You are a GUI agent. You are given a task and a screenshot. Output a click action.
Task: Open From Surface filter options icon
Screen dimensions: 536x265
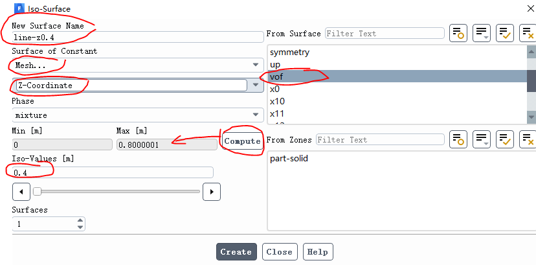[482, 33]
